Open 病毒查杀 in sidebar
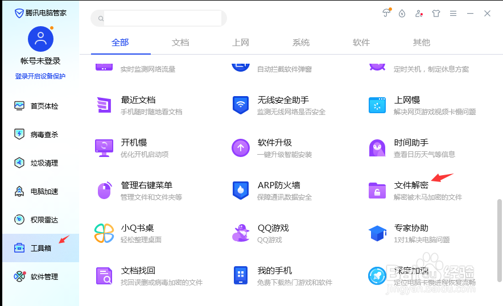This screenshot has width=503, height=306. [x=41, y=134]
